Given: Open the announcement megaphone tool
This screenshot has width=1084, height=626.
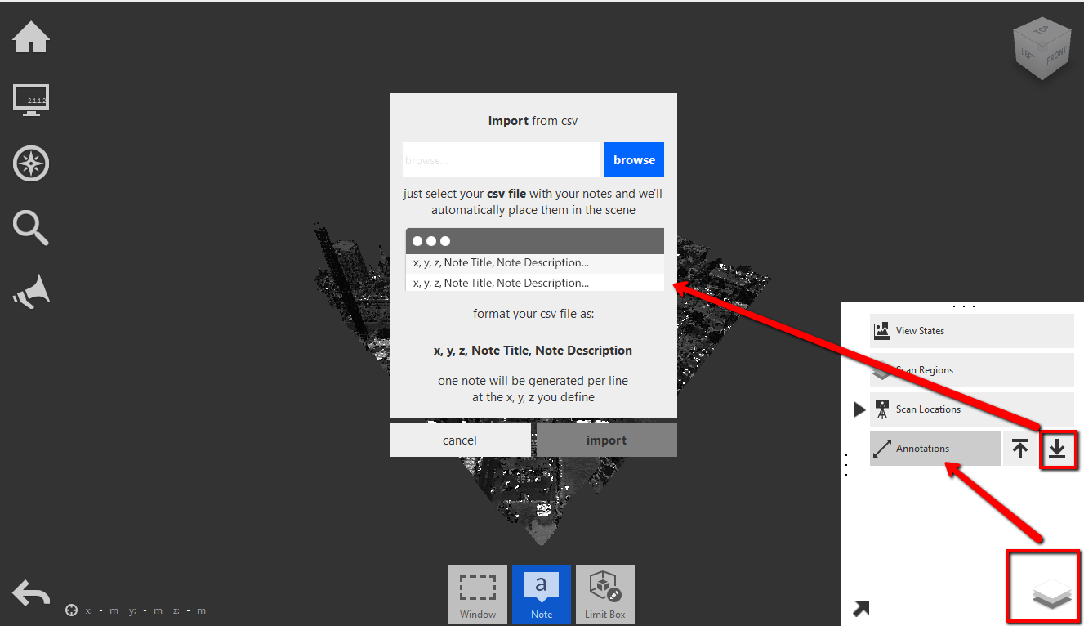Looking at the screenshot, I should [30, 291].
